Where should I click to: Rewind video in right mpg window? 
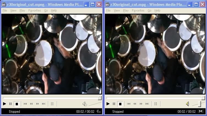[135, 104]
